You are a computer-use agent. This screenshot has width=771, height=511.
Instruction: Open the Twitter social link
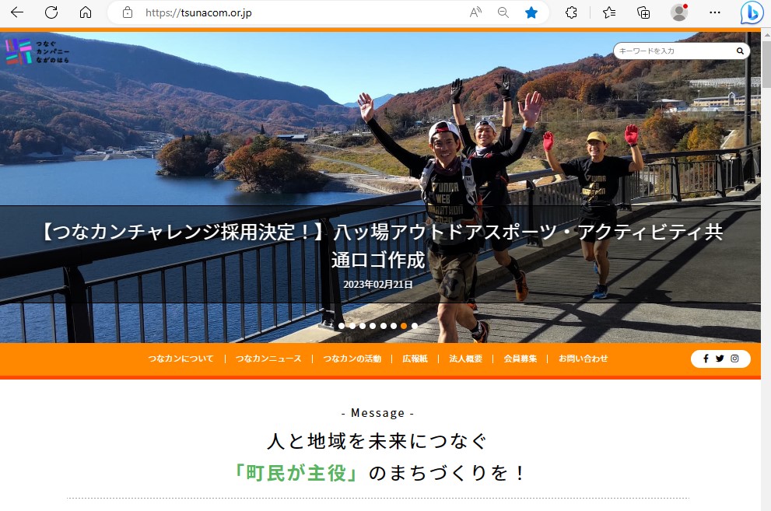[x=720, y=359]
